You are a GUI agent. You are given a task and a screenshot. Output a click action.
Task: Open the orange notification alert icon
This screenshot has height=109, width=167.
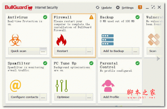tap(140, 8)
